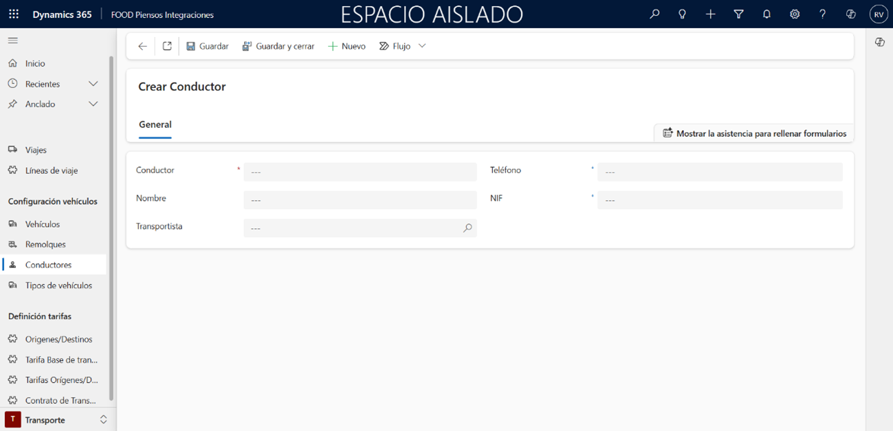Expand the Recientes section

coord(93,84)
